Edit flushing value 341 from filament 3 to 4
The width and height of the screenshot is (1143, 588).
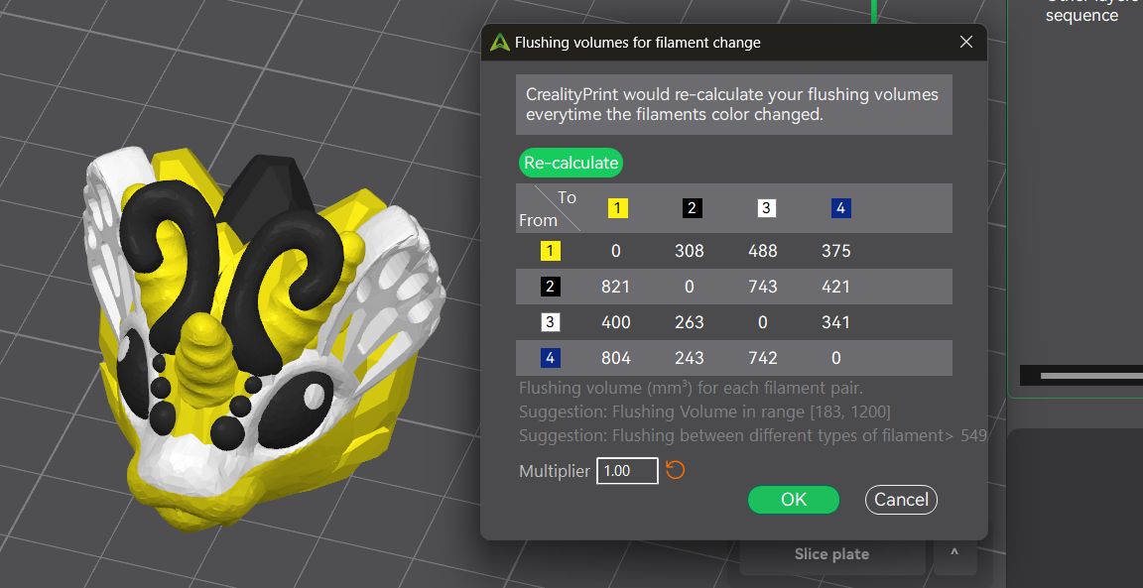pyautogui.click(x=835, y=322)
